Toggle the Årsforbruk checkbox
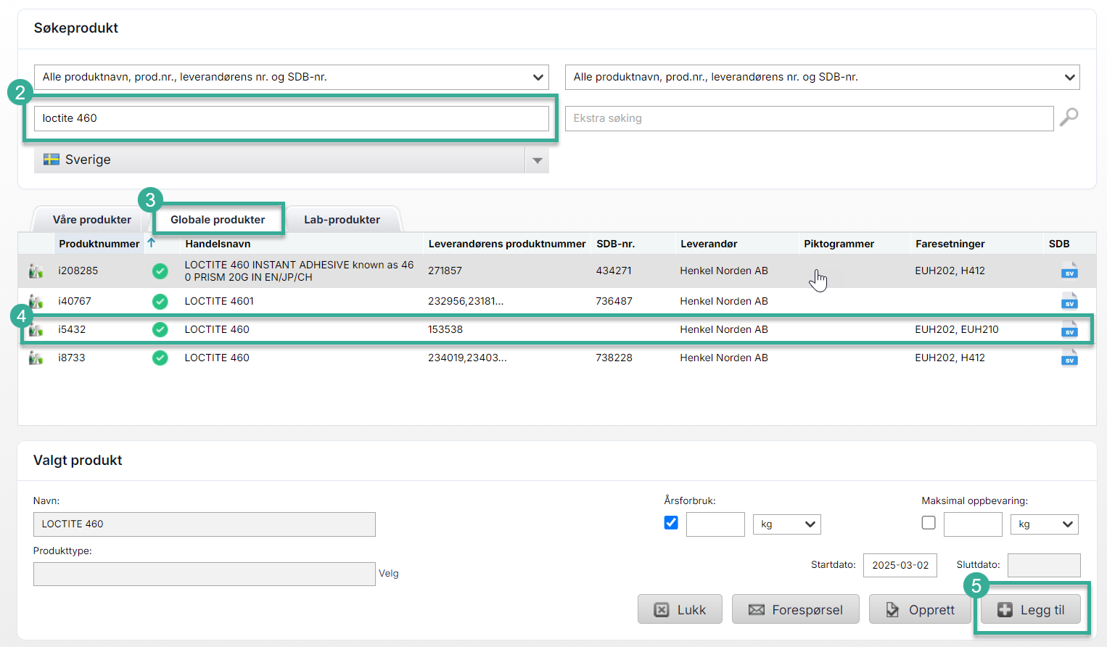The height and width of the screenshot is (647, 1107). pos(671,522)
